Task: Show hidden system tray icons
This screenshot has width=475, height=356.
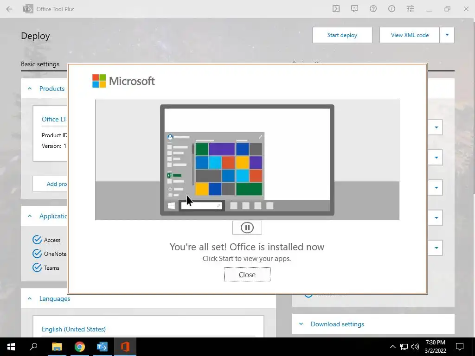Action: click(x=392, y=347)
